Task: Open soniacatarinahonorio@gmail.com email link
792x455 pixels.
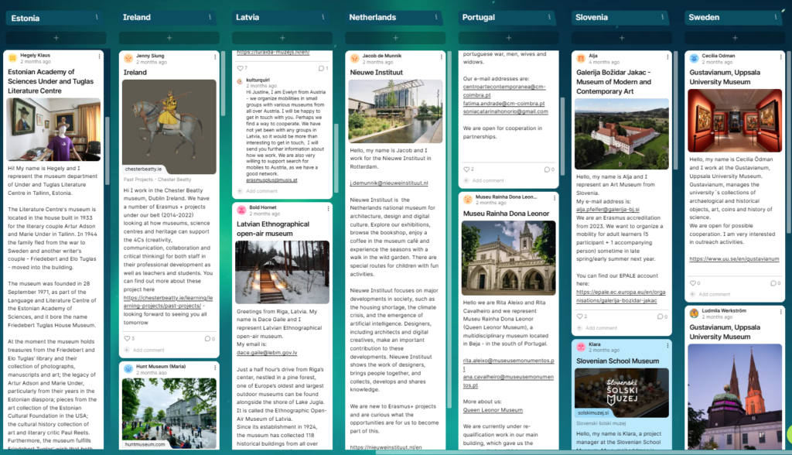Action: [505, 111]
